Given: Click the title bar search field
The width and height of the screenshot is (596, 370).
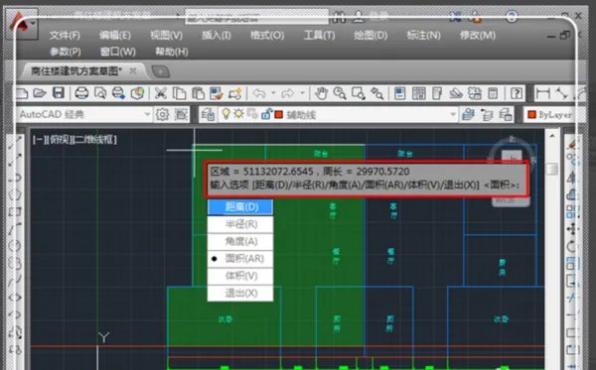Looking at the screenshot, I should (256, 18).
